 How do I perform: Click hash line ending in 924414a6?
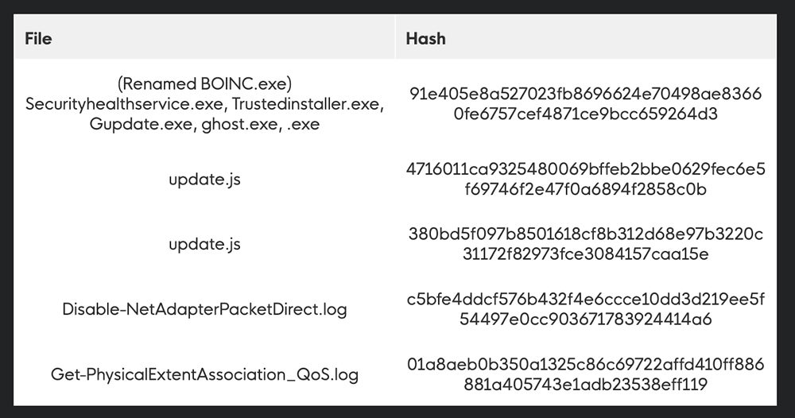[585, 319]
